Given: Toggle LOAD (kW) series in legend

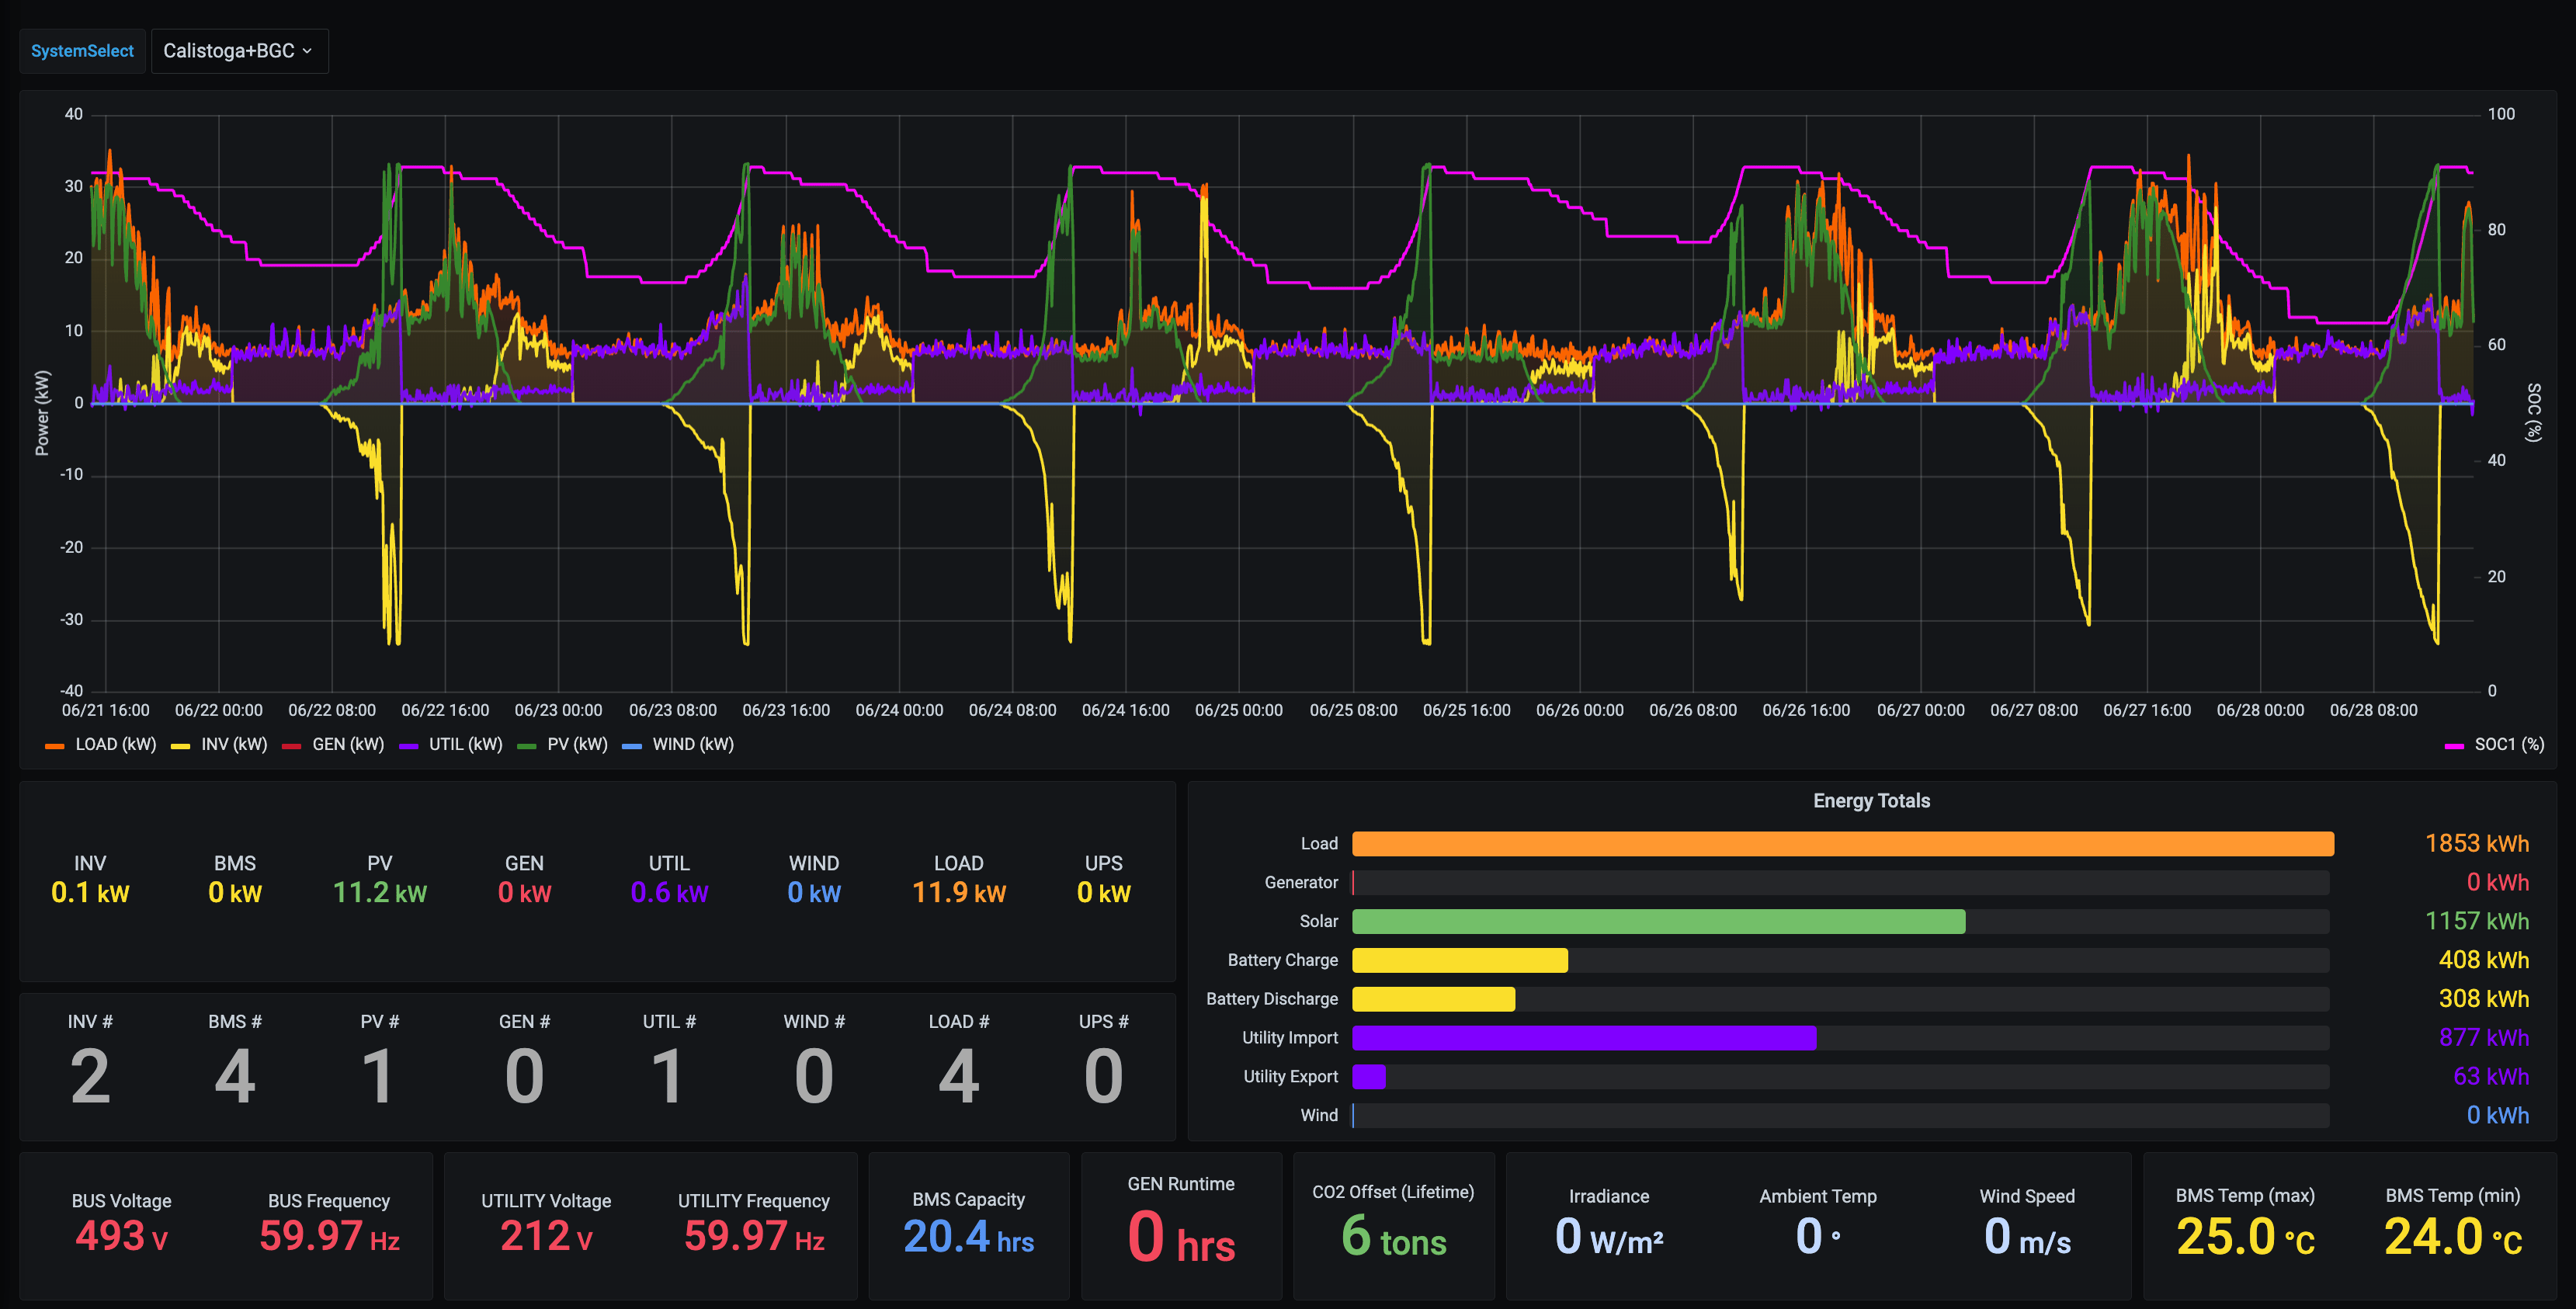Looking at the screenshot, I should coord(114,744).
